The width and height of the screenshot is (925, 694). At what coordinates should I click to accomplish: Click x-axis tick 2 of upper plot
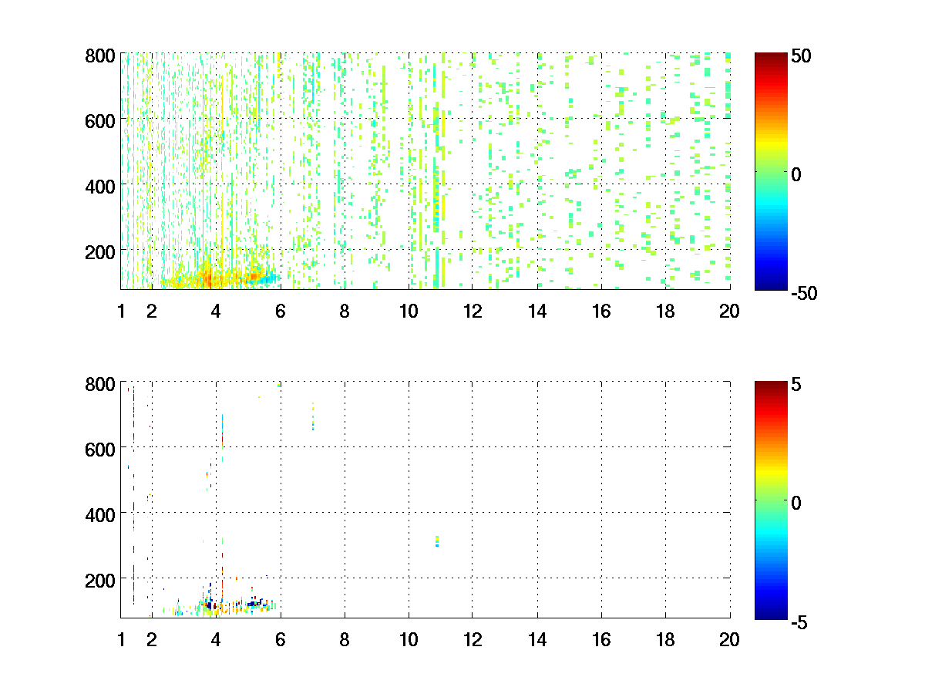pyautogui.click(x=151, y=312)
